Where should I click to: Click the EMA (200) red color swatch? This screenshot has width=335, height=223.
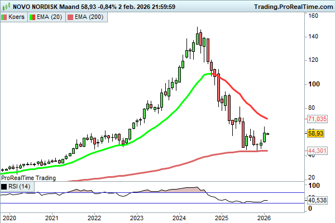pyautogui.click(x=70, y=17)
